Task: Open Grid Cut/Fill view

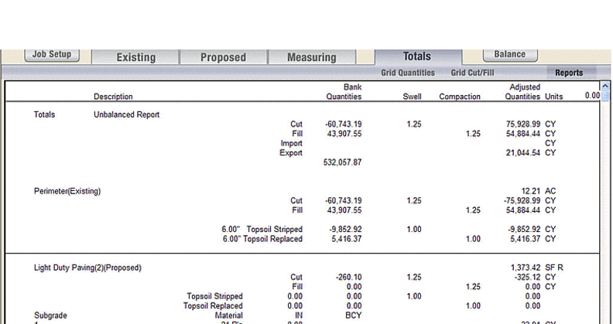Action: [472, 73]
